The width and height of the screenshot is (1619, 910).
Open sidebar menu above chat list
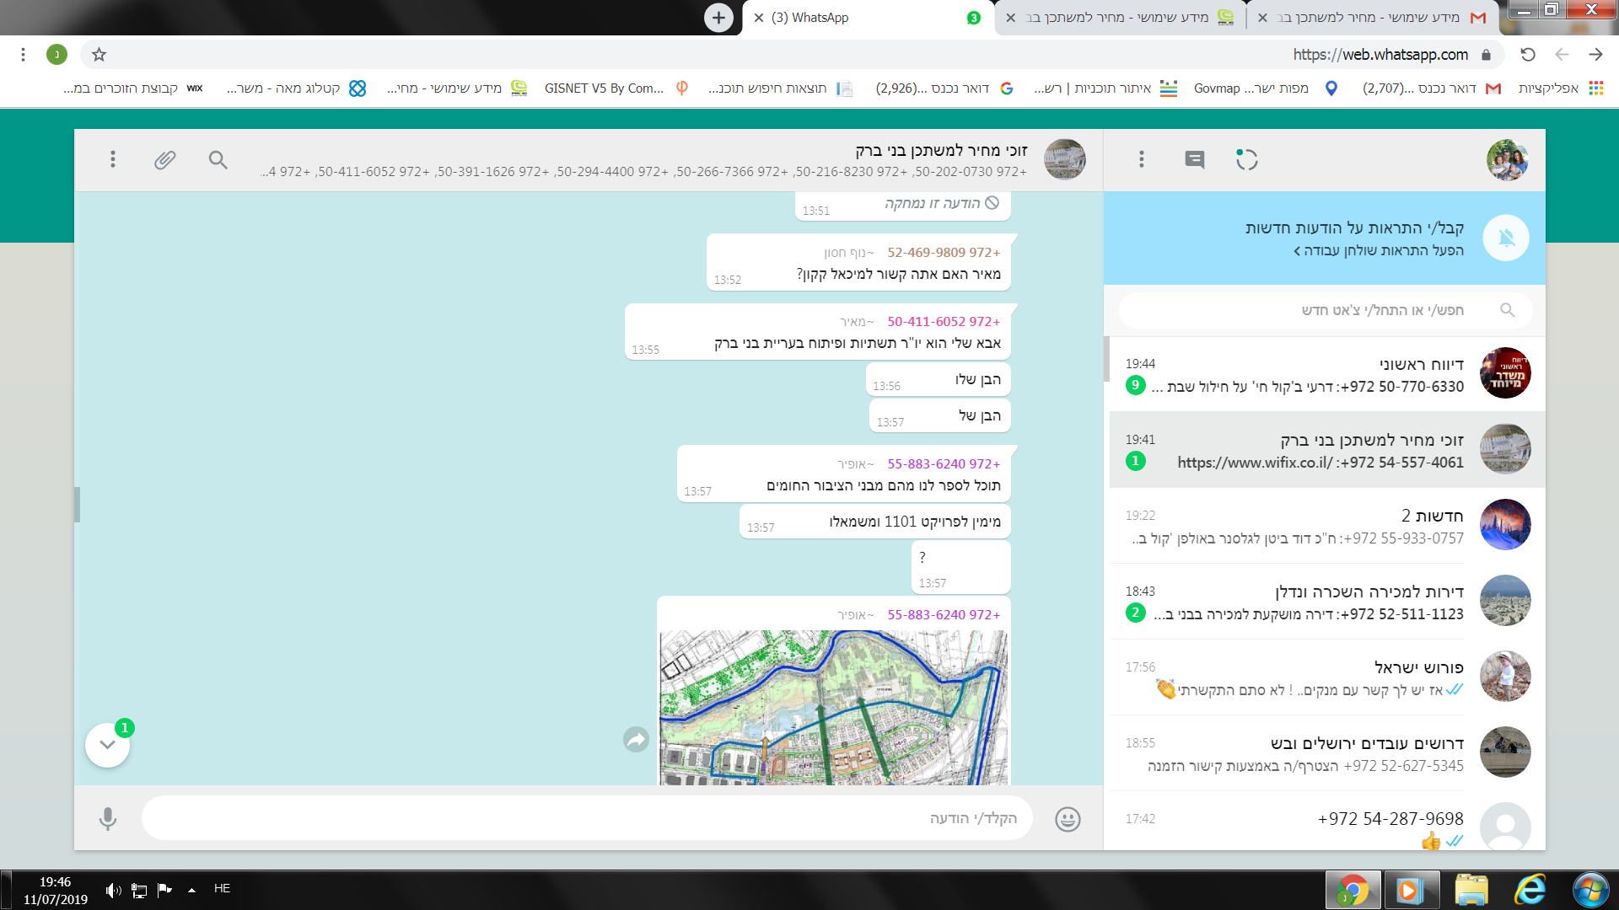point(1141,159)
